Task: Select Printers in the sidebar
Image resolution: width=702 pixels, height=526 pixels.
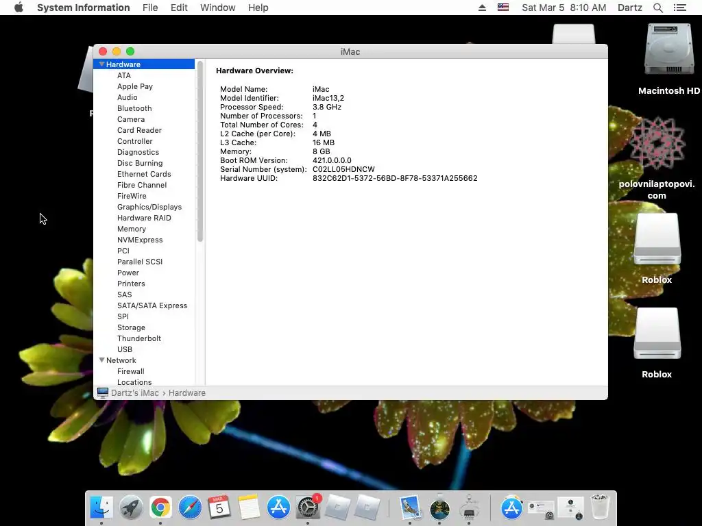Action: [x=131, y=284]
